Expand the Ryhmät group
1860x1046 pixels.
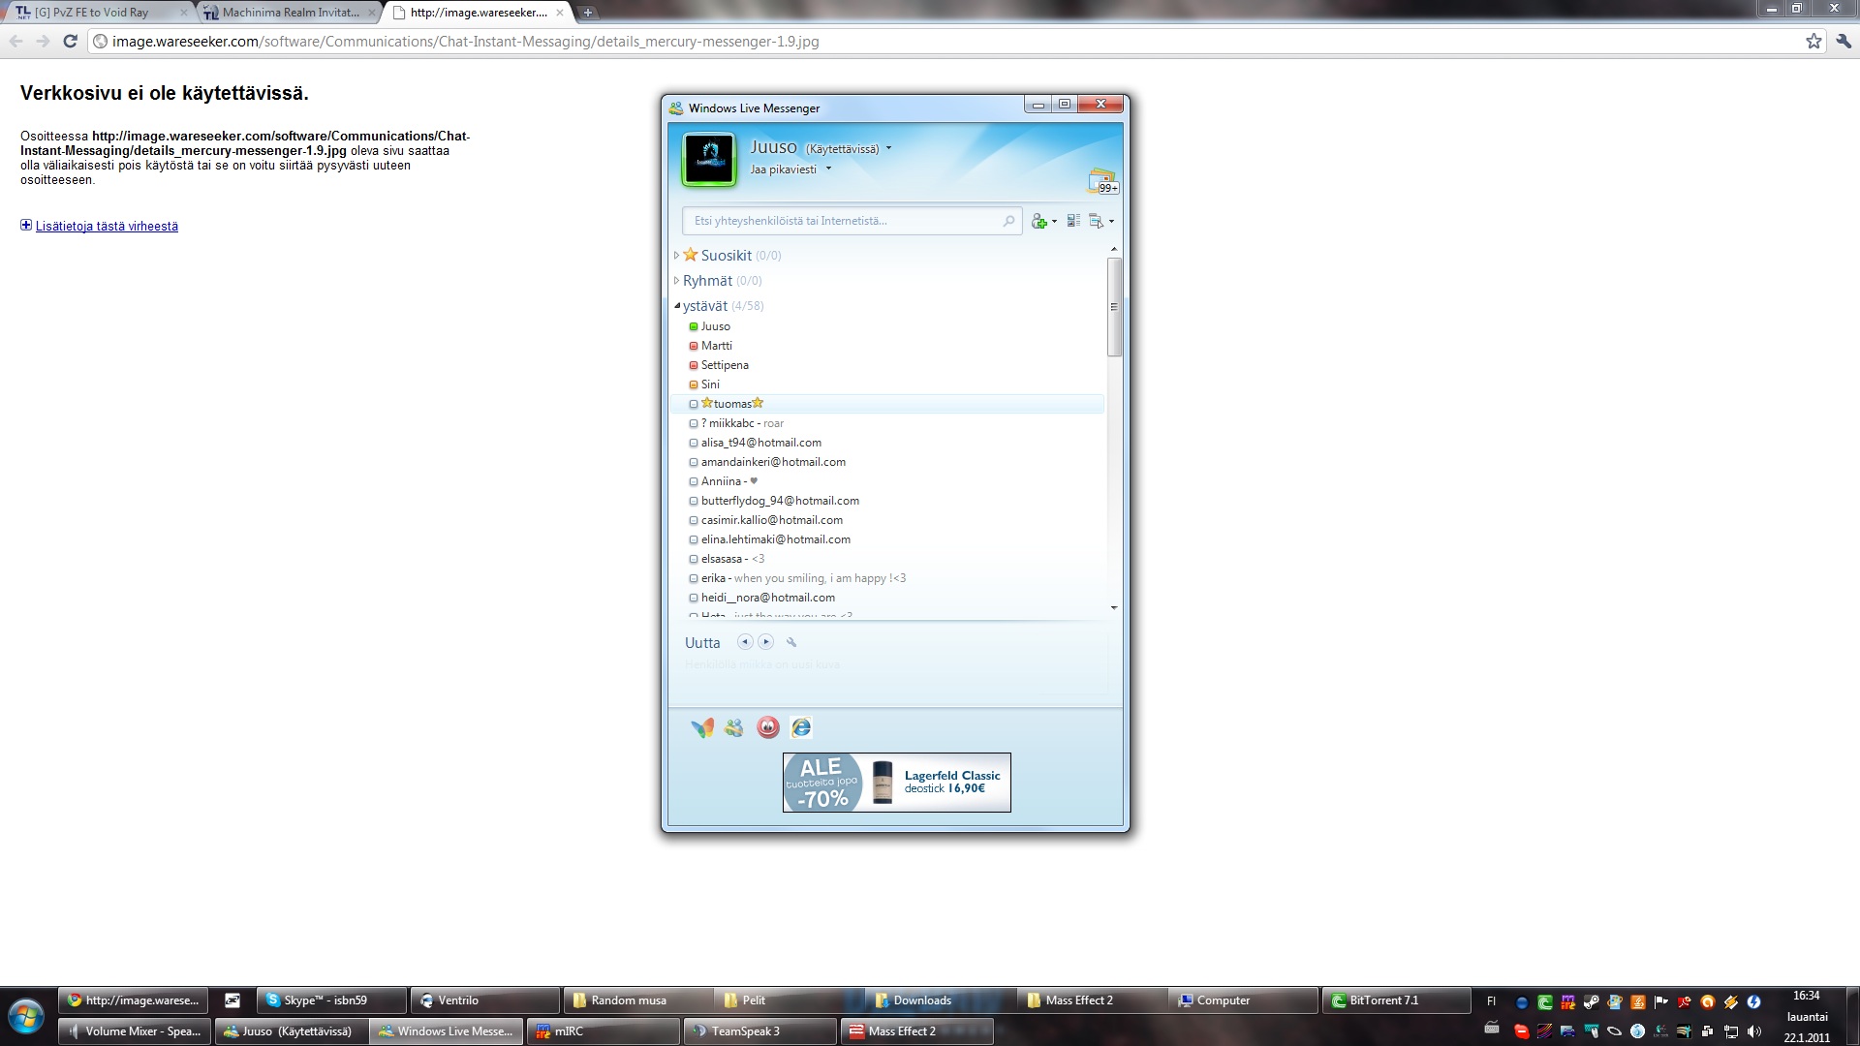(x=676, y=281)
